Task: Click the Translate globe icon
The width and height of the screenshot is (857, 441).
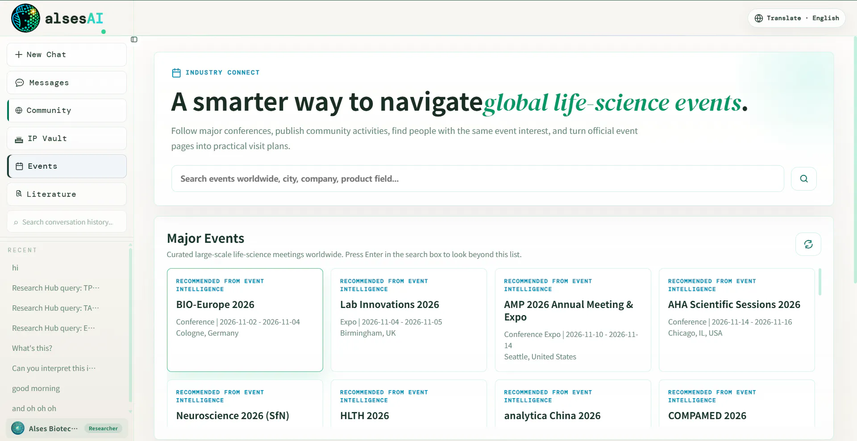Action: pyautogui.click(x=758, y=18)
